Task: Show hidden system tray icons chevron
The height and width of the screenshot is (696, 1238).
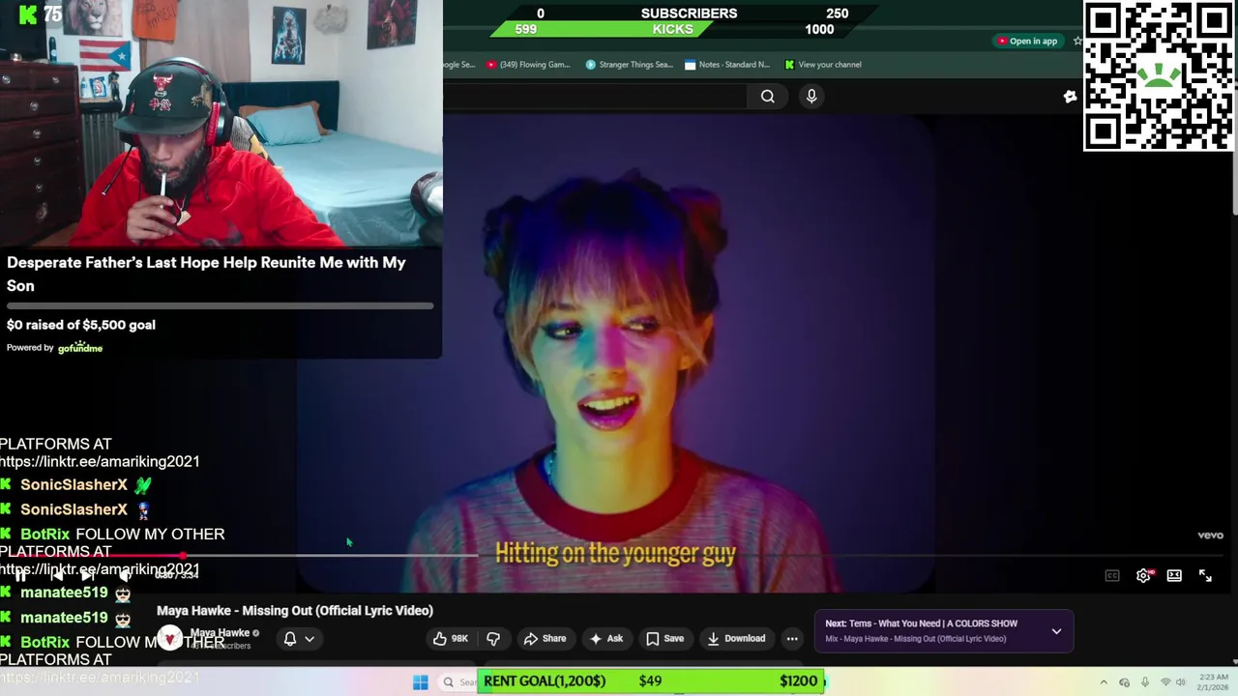Action: click(x=1104, y=681)
